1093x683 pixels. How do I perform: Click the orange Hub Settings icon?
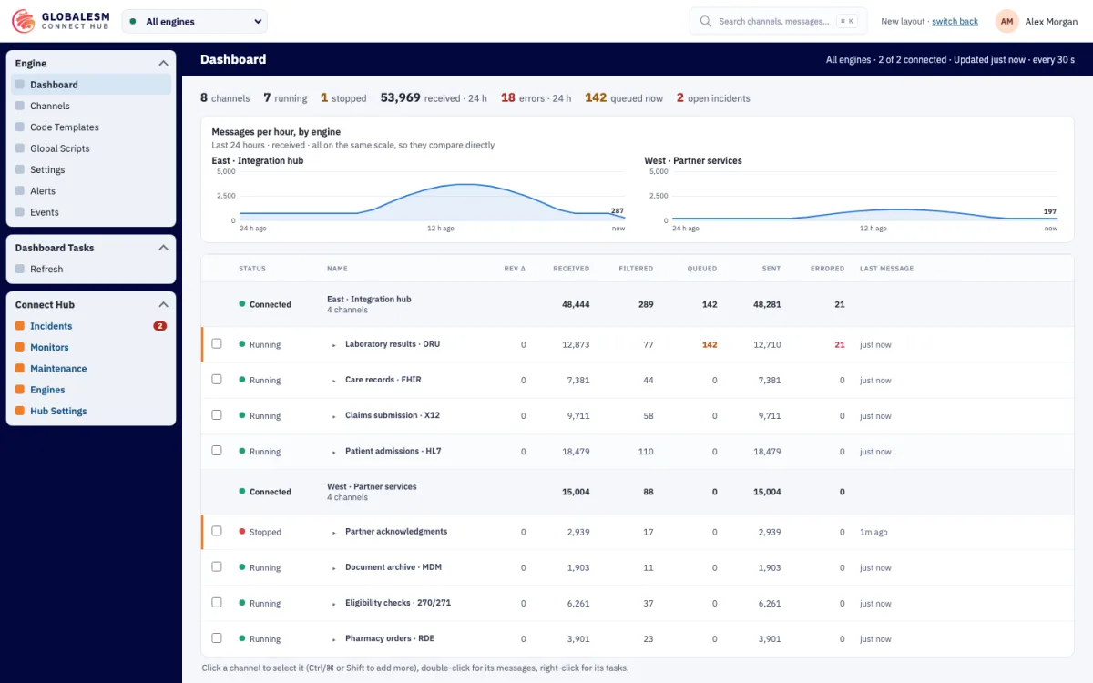(x=20, y=411)
